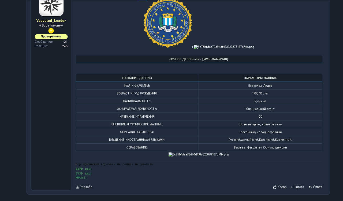The height and width of the screenshot is (201, 343).
Task: Reply to the post with the Ответ button
Action: (315, 187)
